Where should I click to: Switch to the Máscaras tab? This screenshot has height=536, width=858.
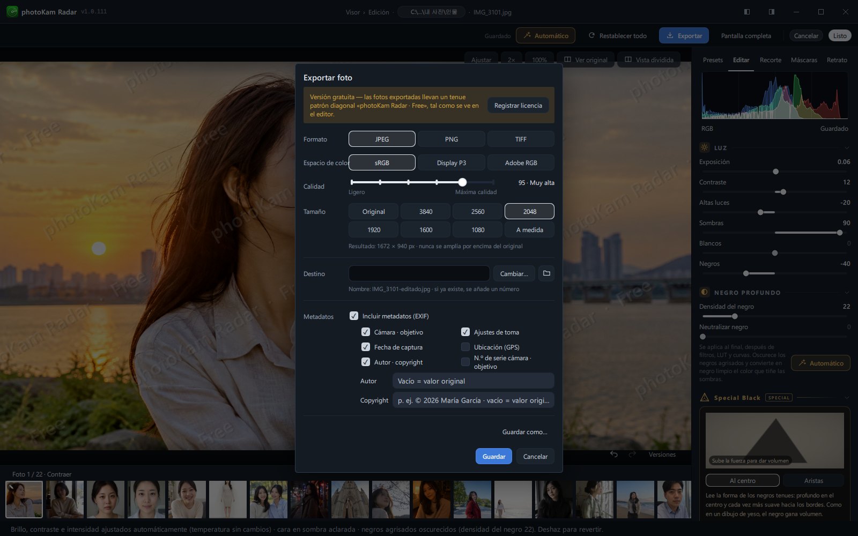(x=804, y=60)
